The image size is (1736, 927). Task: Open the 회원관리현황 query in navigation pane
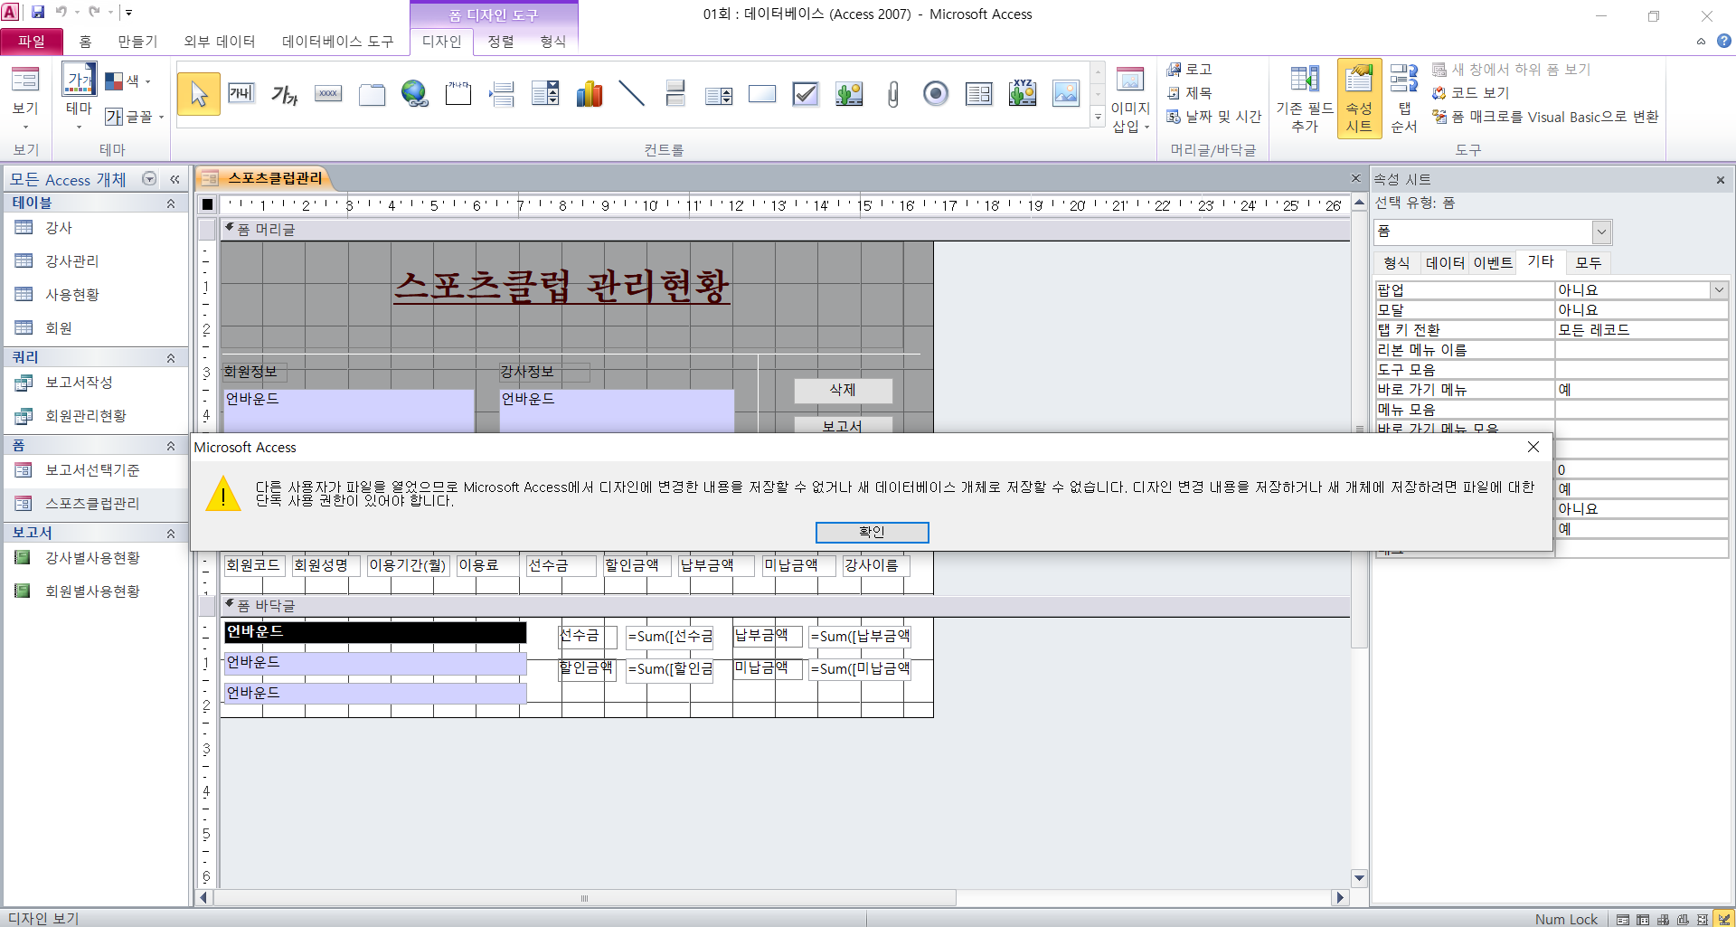click(86, 416)
